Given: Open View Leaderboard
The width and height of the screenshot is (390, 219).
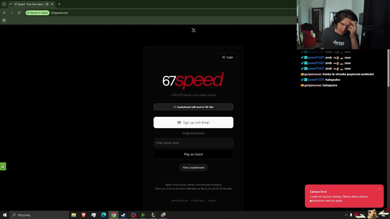Looking at the screenshot, I should point(193,168).
